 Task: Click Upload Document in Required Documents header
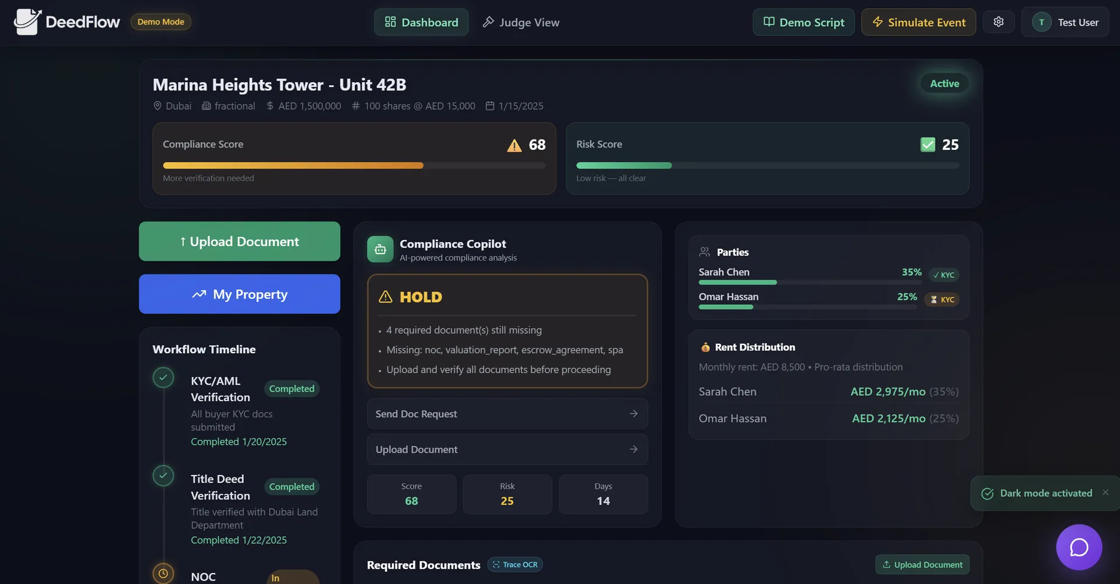pyautogui.click(x=922, y=564)
